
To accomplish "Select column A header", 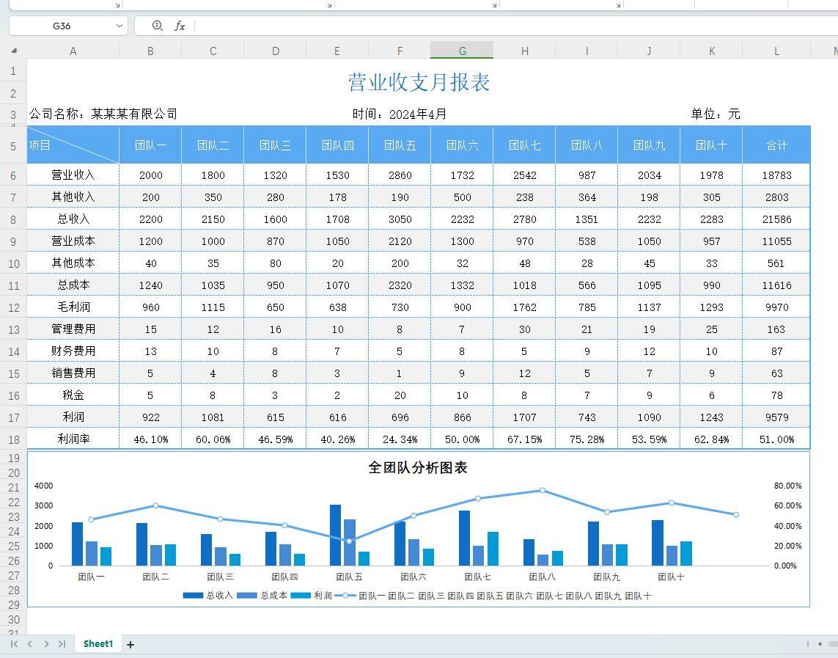I will pos(73,51).
